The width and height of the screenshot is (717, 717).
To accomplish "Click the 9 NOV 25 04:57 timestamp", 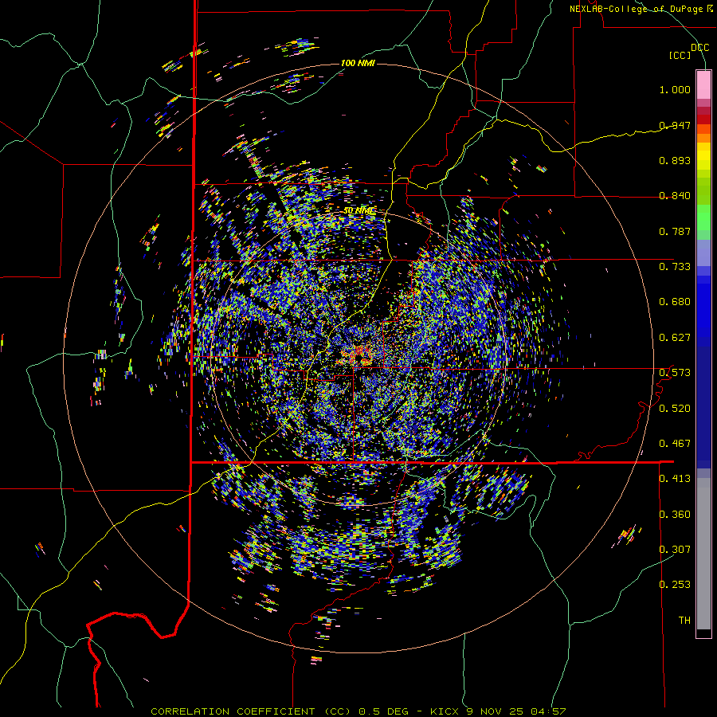I will point(515,711).
